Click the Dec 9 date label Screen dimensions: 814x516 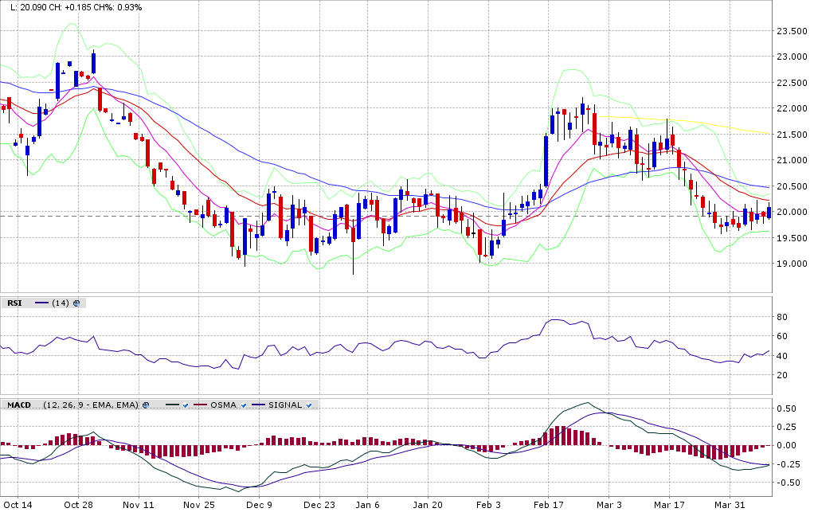[259, 505]
